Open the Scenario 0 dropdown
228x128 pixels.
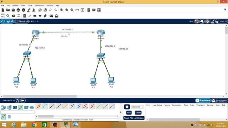click(x=137, y=107)
